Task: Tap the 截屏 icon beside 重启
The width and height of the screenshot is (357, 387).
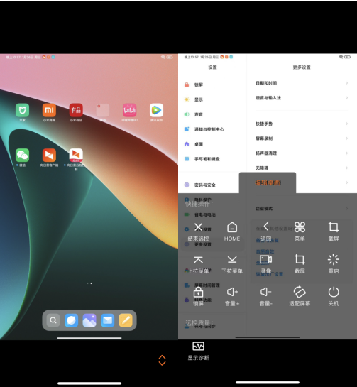Action: click(300, 259)
